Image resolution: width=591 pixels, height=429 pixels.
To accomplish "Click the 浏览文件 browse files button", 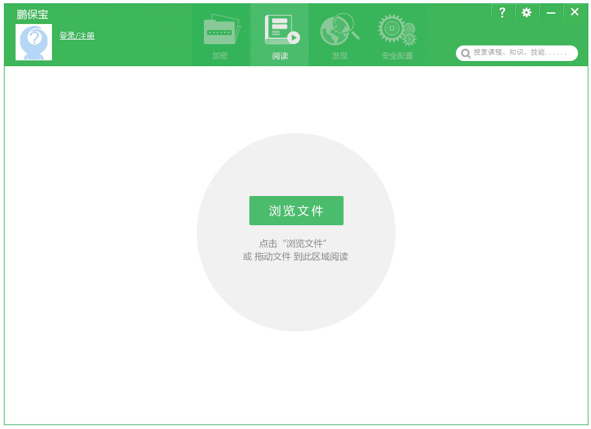I will [295, 210].
